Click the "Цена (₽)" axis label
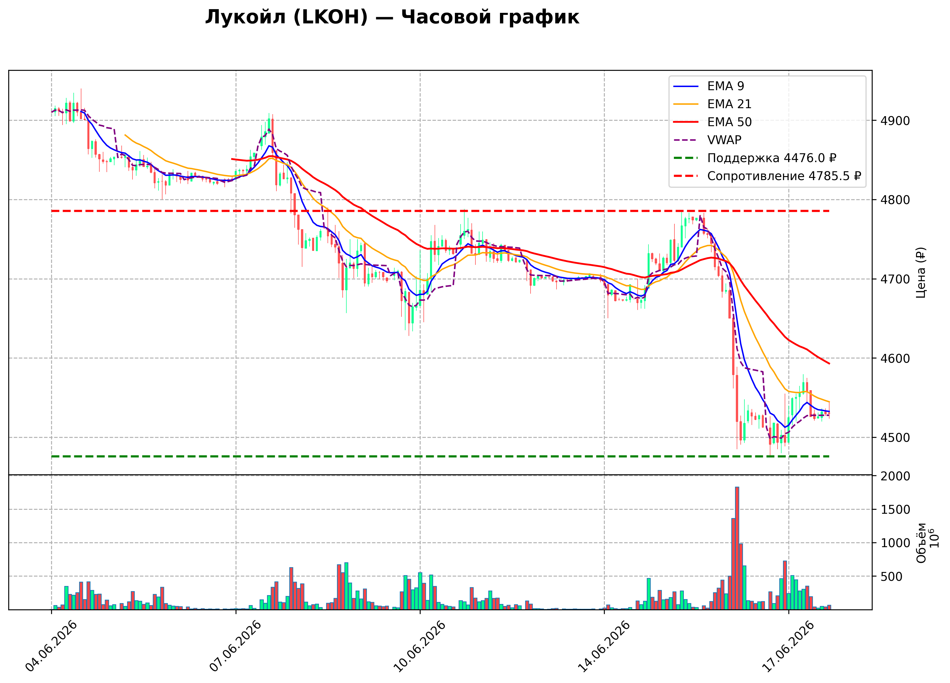The image size is (950, 683). pos(921,273)
